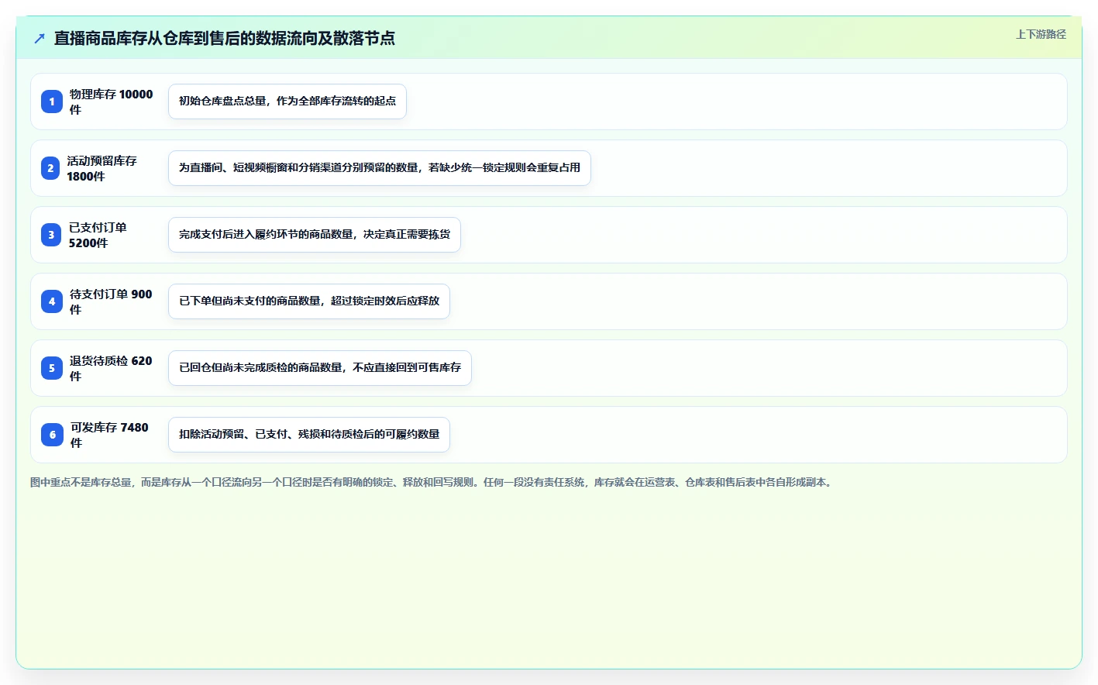The width and height of the screenshot is (1098, 685).
Task: Select the 活动预留库存 1800件 label
Action: [x=102, y=168]
